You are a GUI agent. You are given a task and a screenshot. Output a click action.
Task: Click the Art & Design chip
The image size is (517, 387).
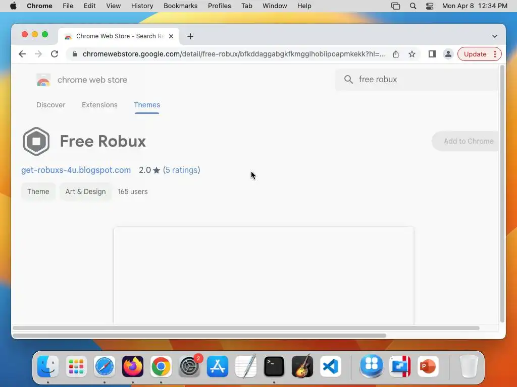click(85, 191)
